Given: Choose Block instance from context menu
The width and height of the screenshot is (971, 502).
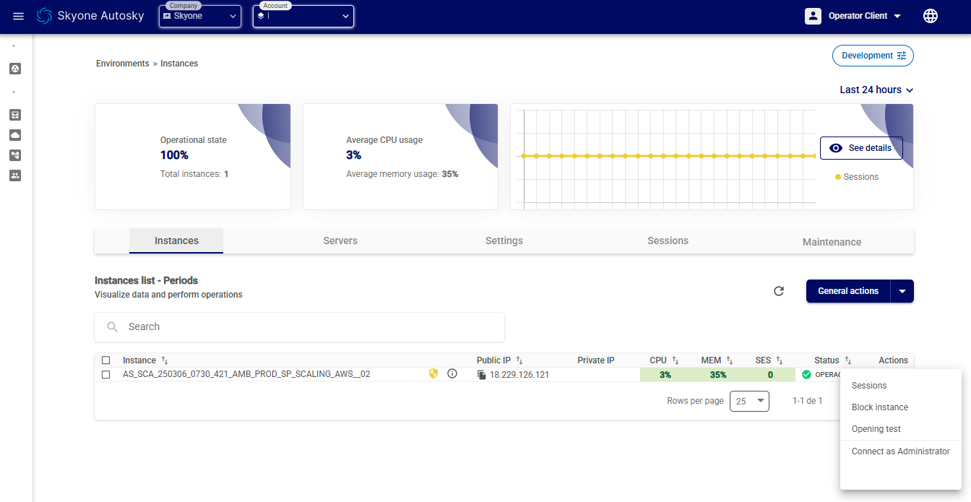Looking at the screenshot, I should (879, 407).
